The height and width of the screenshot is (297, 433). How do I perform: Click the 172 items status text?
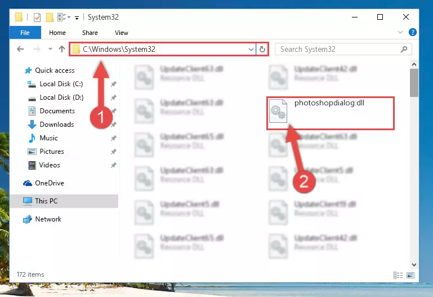point(30,274)
